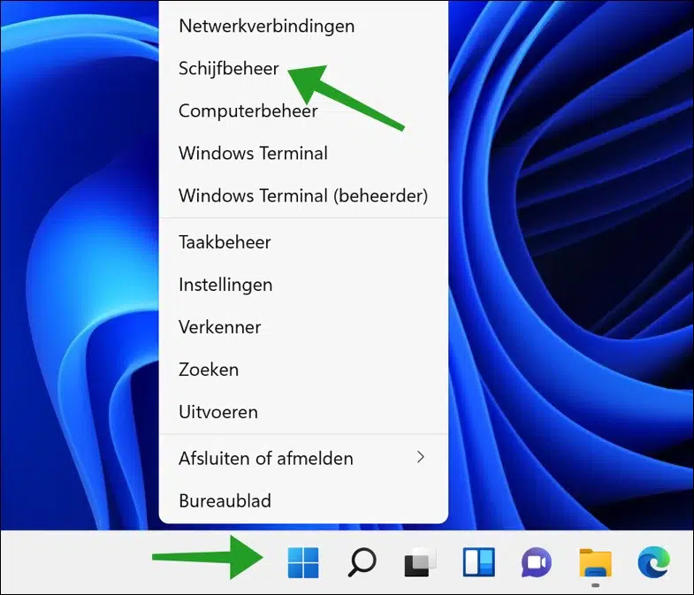Select Netwerkverbindingen in the menu
694x595 pixels.
click(303, 27)
